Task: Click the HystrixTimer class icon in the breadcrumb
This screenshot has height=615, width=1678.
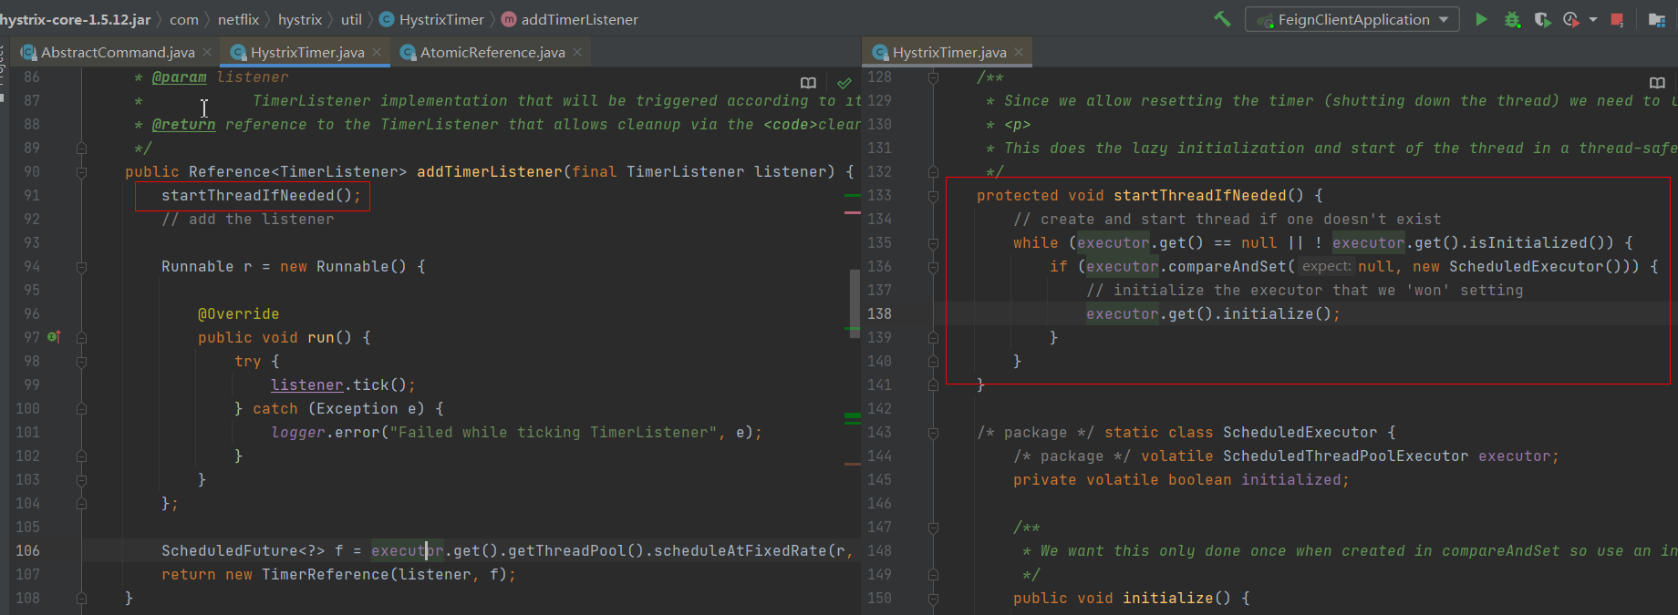Action: 387,19
